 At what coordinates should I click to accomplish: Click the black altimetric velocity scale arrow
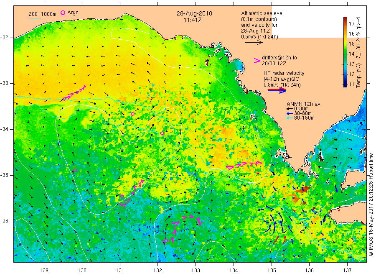coord(254,43)
